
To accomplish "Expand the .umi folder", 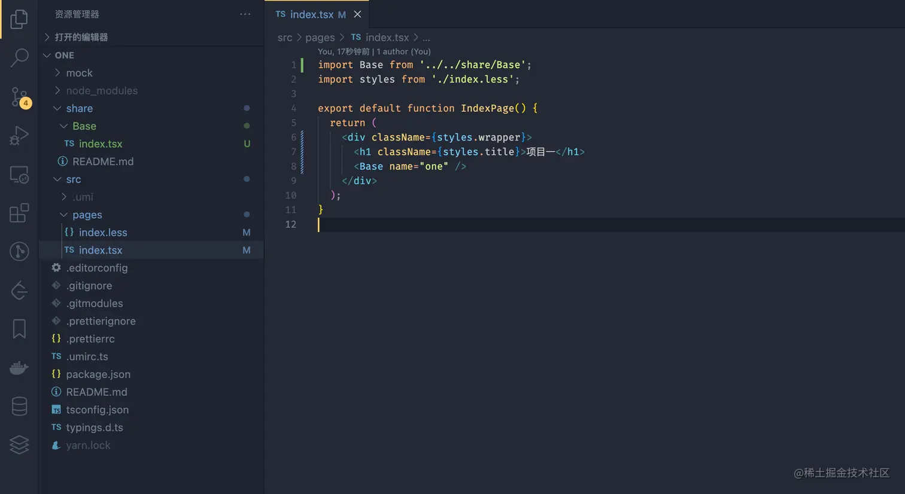I will coord(151,197).
